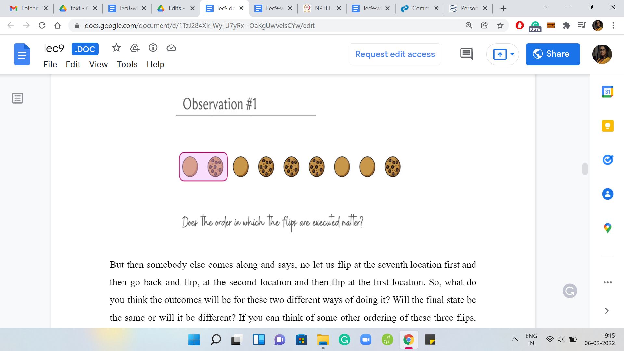Show hidden system tray icons

515,340
